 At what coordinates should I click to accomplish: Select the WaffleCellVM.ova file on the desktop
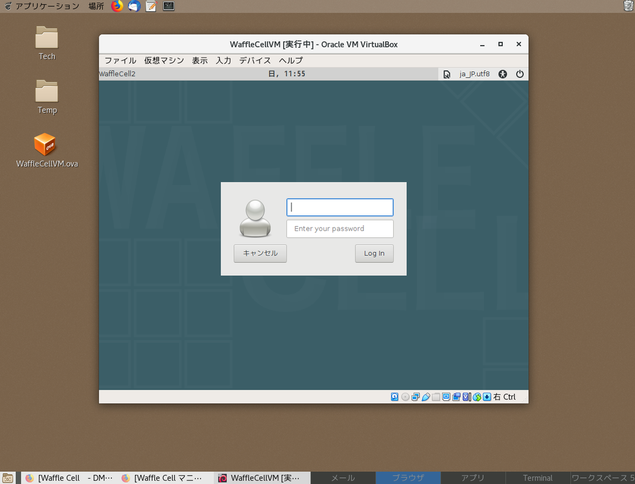pos(47,150)
